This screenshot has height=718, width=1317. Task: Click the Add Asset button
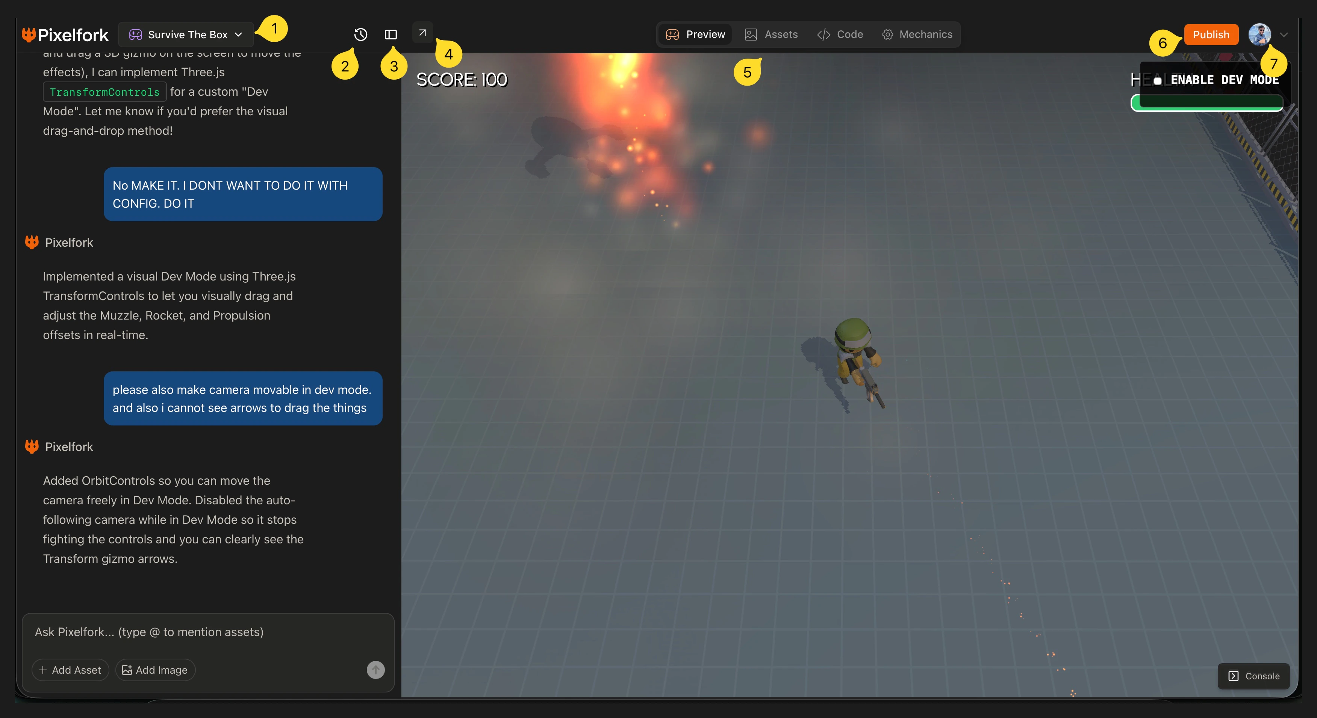point(70,670)
